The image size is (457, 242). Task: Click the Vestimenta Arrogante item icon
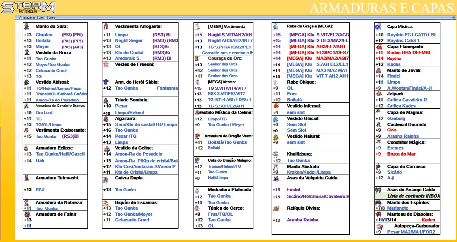(x=106, y=26)
